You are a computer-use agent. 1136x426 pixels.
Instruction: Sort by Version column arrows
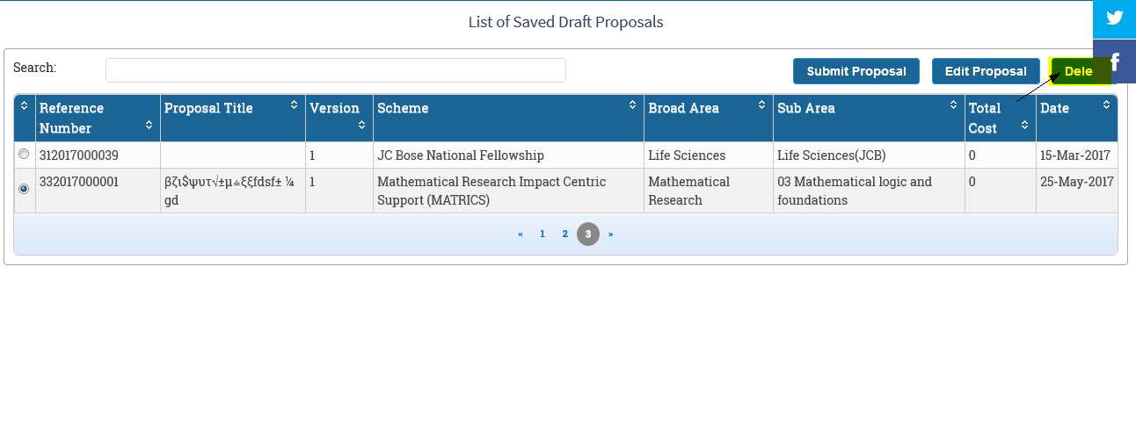coord(361,126)
